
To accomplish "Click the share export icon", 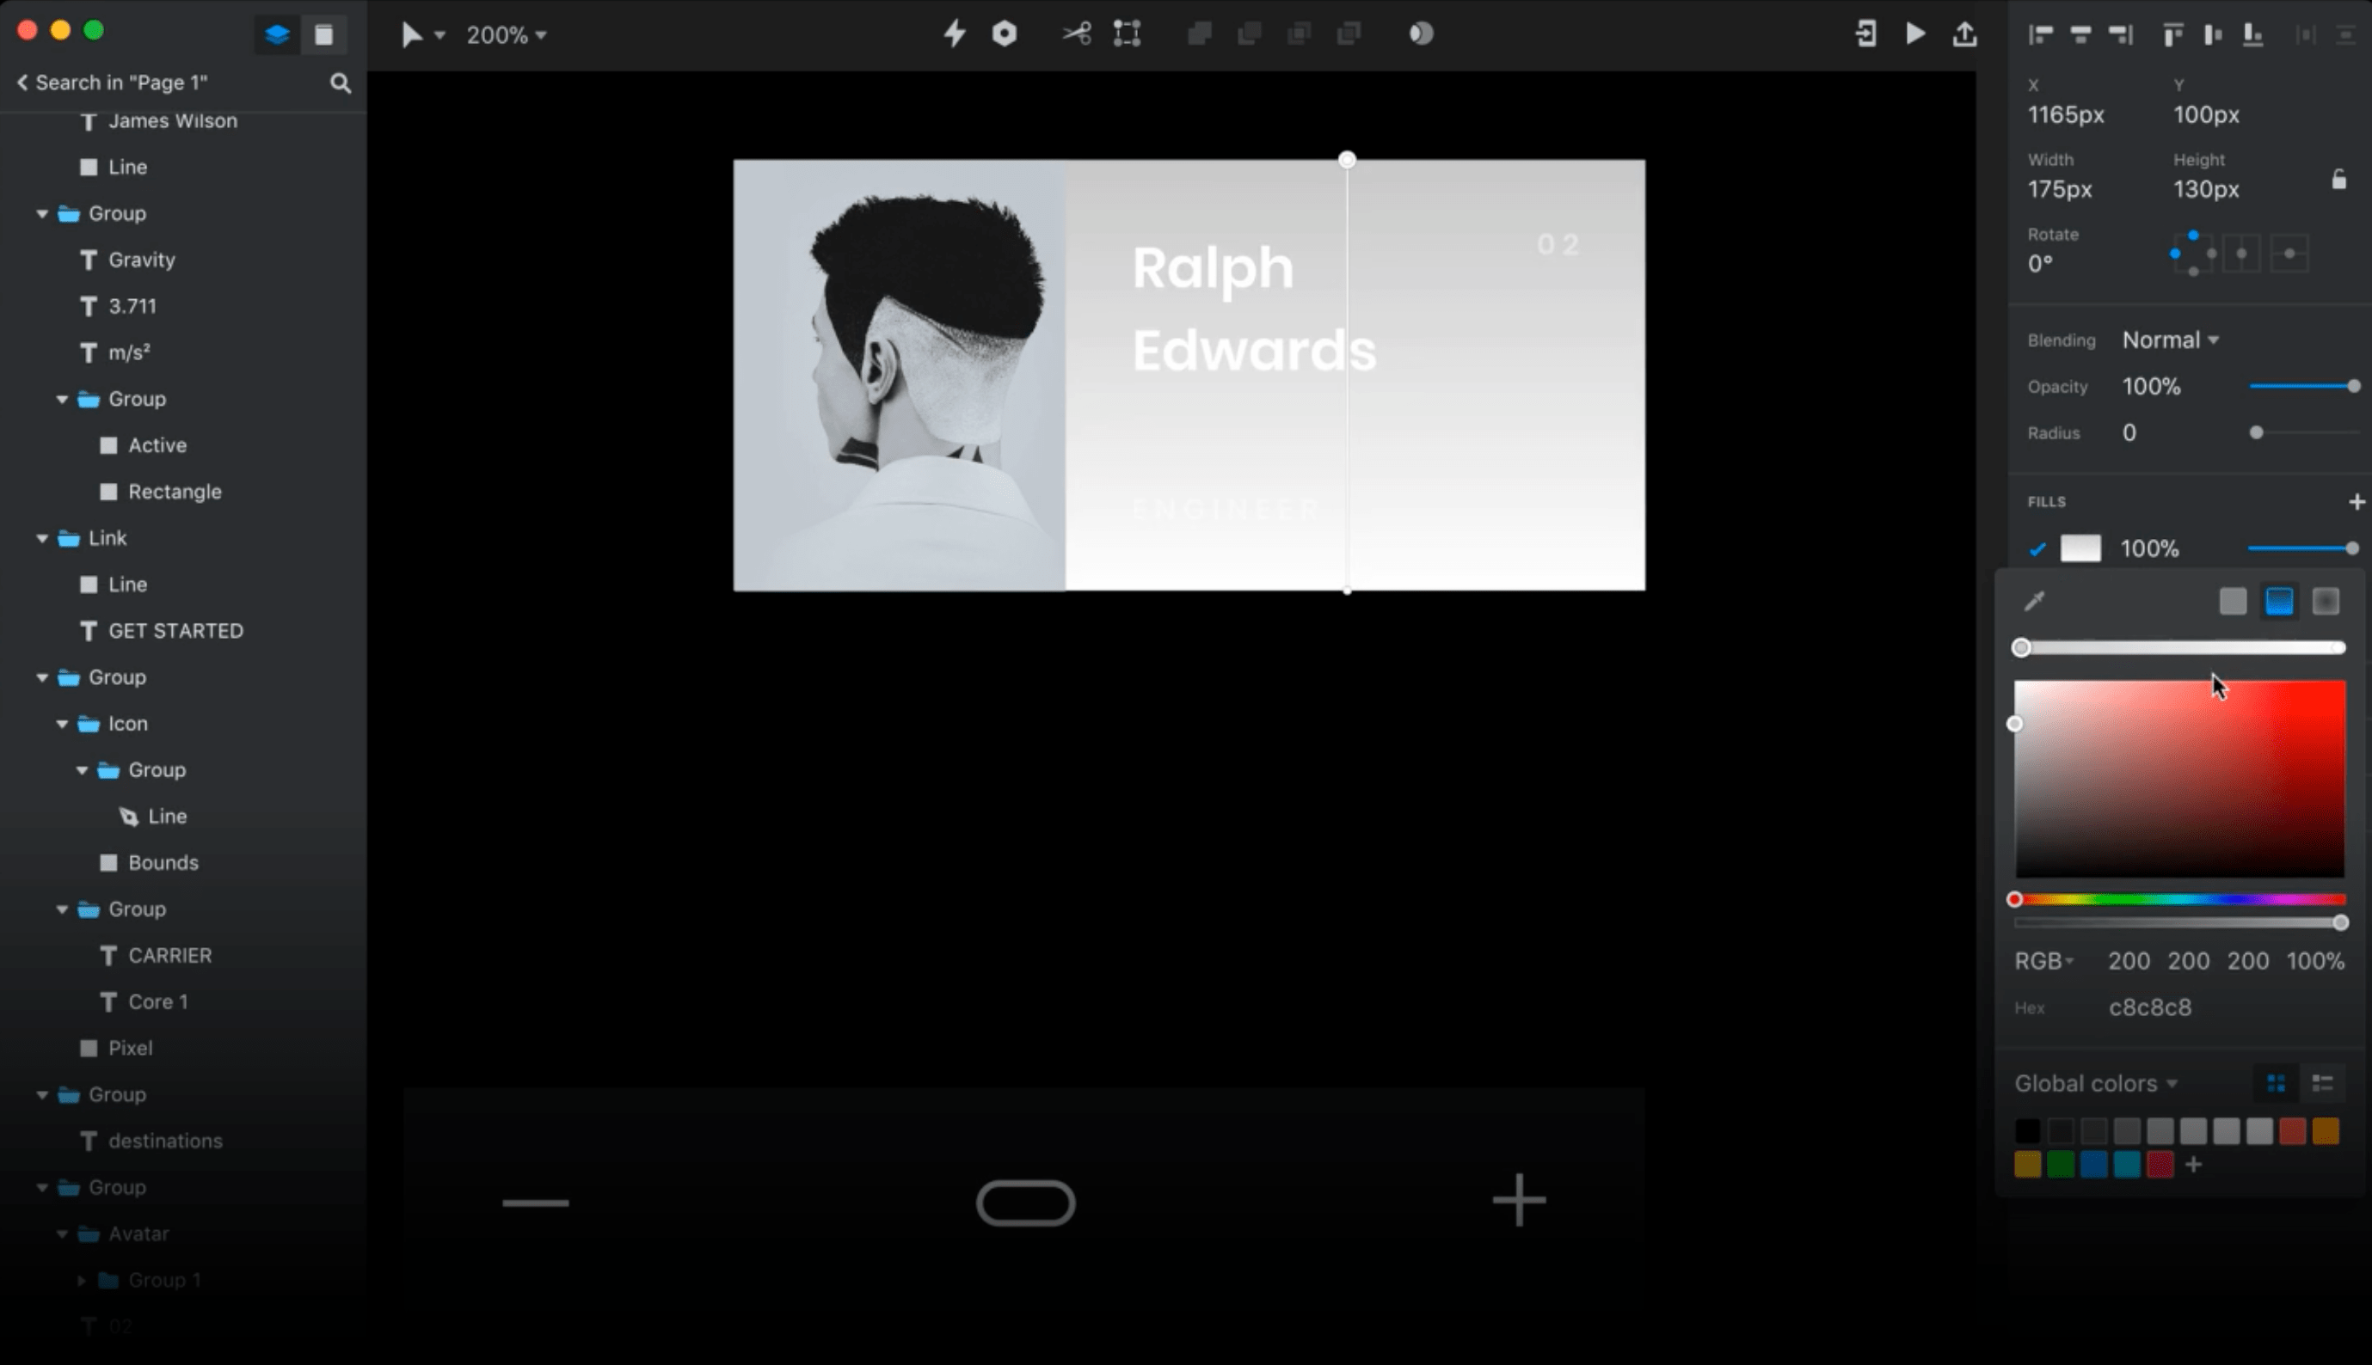I will 1965,34.
